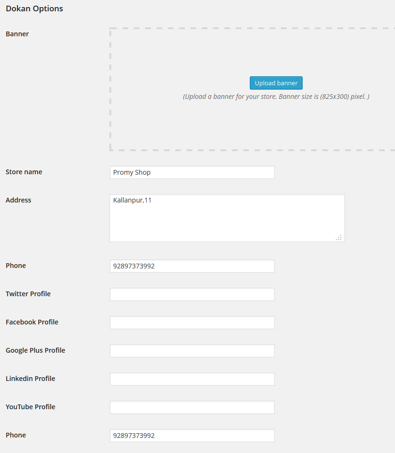The height and width of the screenshot is (453, 395).
Task: Select the Phone input below YouTube Profile
Action: (192, 436)
